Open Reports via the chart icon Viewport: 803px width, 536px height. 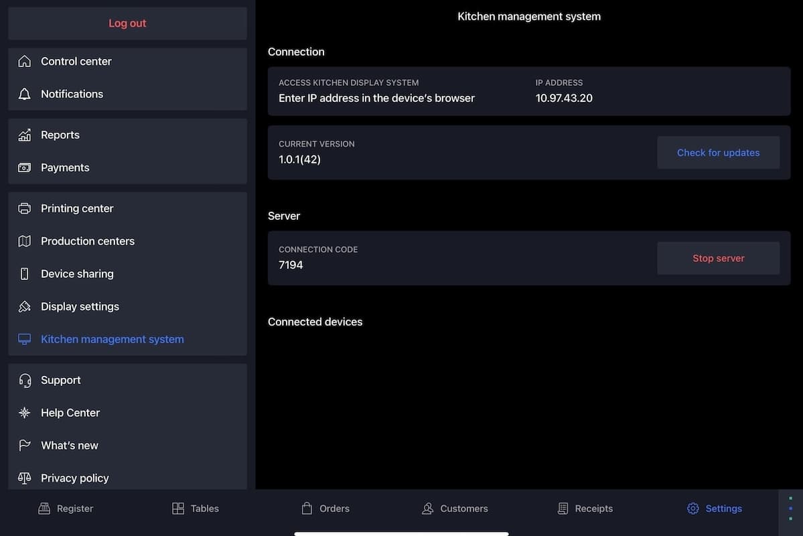(25, 135)
